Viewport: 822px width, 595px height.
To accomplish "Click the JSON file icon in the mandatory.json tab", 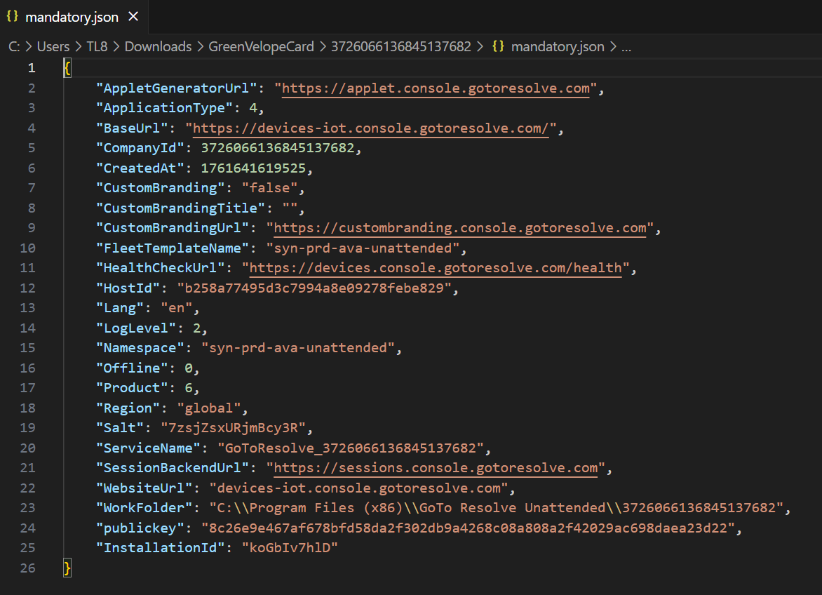I will 13,16.
